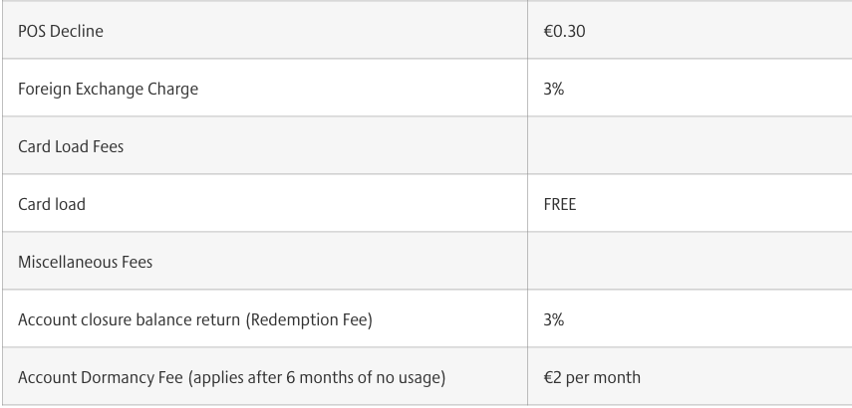The height and width of the screenshot is (408, 852).
Task: Select the €0.30 POS Decline fee
Action: coord(564,31)
